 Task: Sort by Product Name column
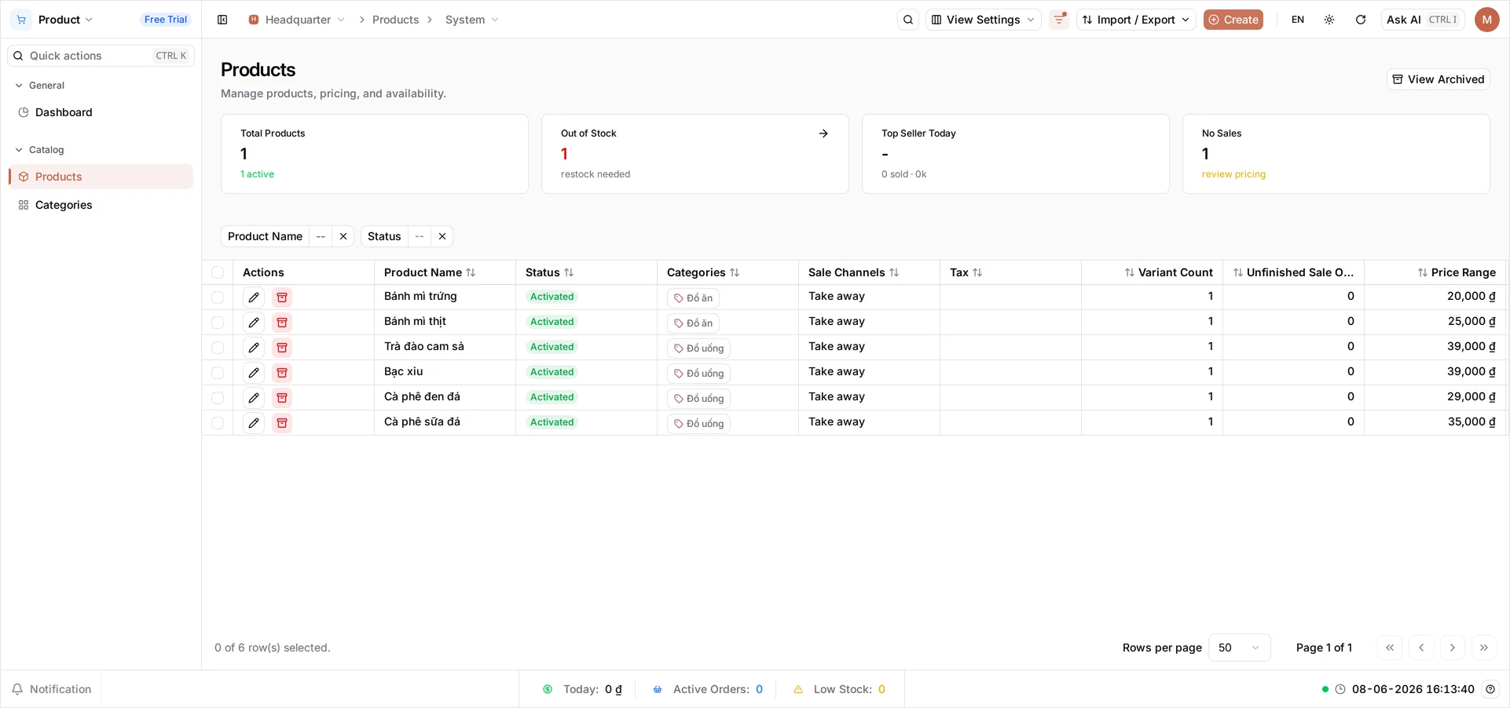pyautogui.click(x=430, y=272)
